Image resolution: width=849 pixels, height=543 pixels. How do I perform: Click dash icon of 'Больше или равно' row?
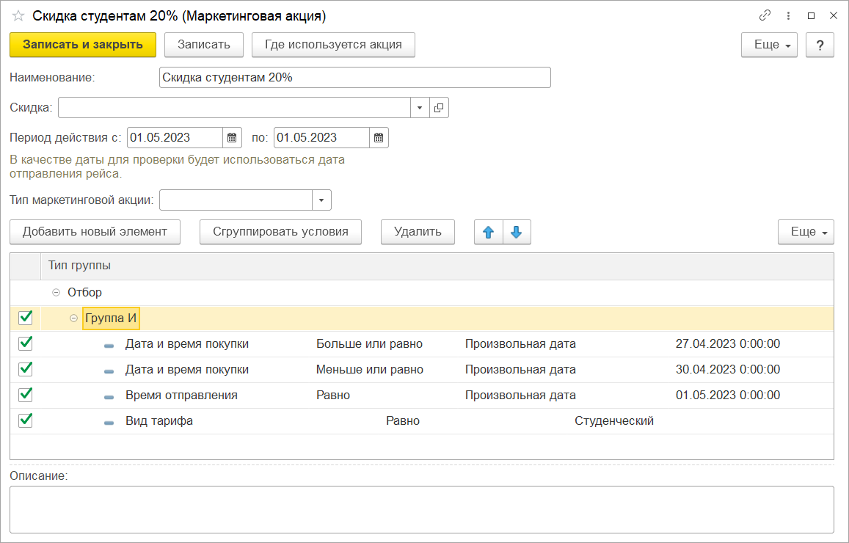109,346
